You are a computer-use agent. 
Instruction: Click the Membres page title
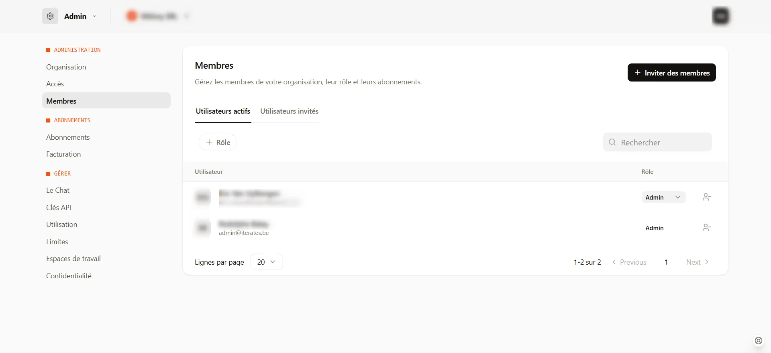point(214,65)
